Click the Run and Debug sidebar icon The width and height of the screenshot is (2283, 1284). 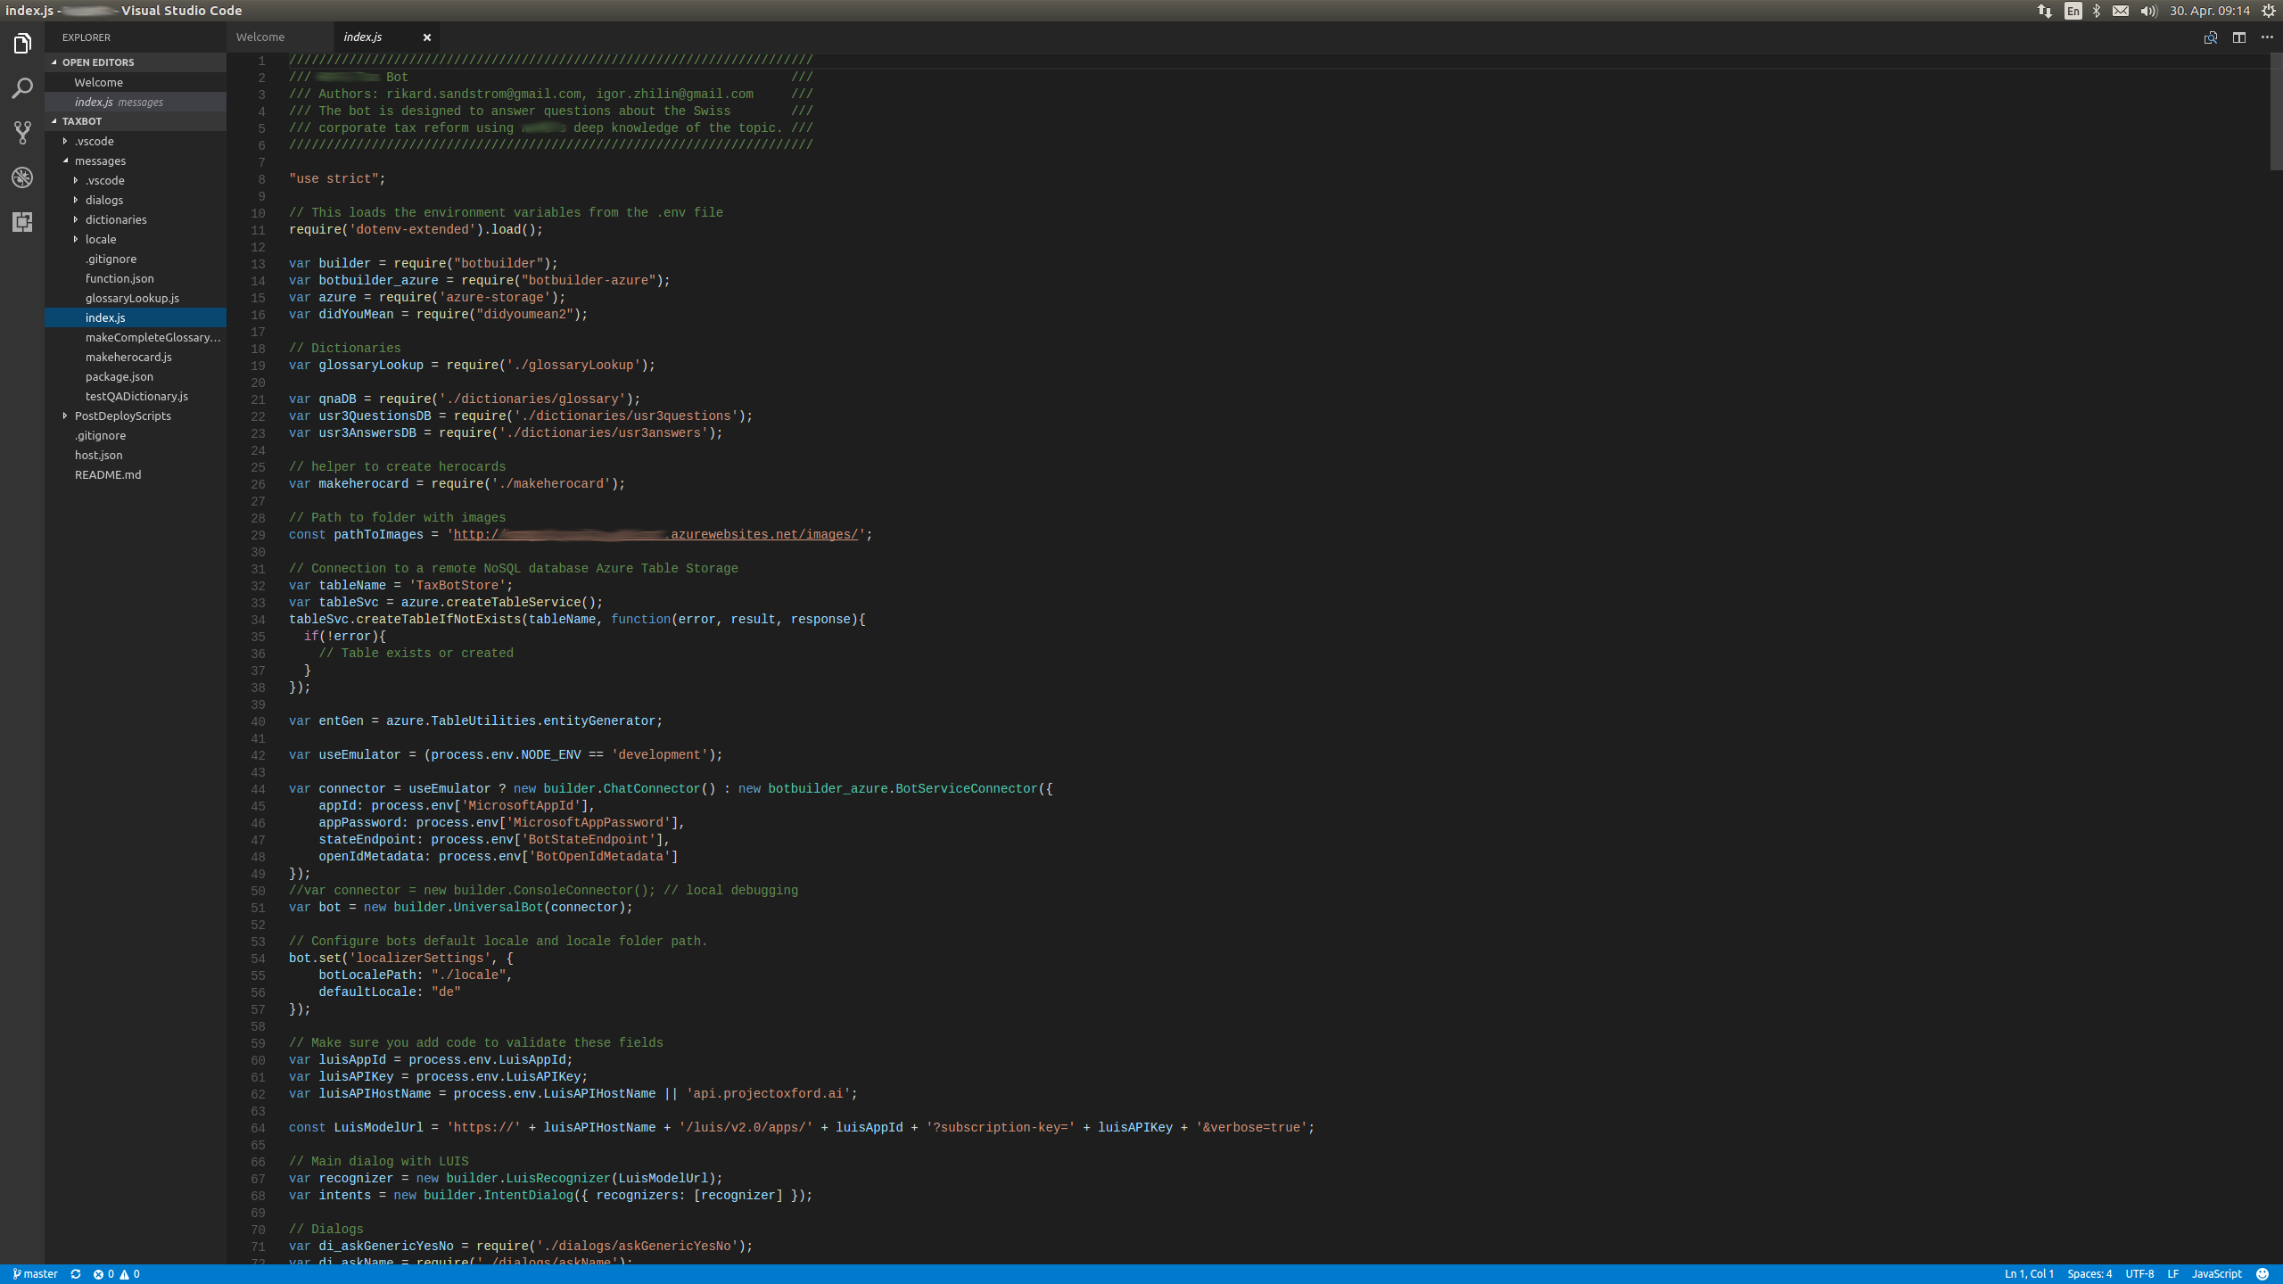tap(22, 177)
